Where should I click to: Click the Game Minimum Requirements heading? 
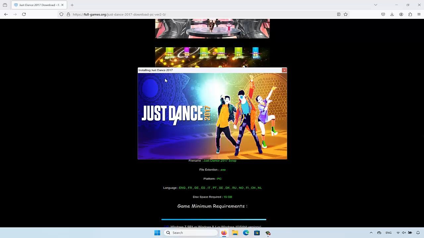point(212,206)
